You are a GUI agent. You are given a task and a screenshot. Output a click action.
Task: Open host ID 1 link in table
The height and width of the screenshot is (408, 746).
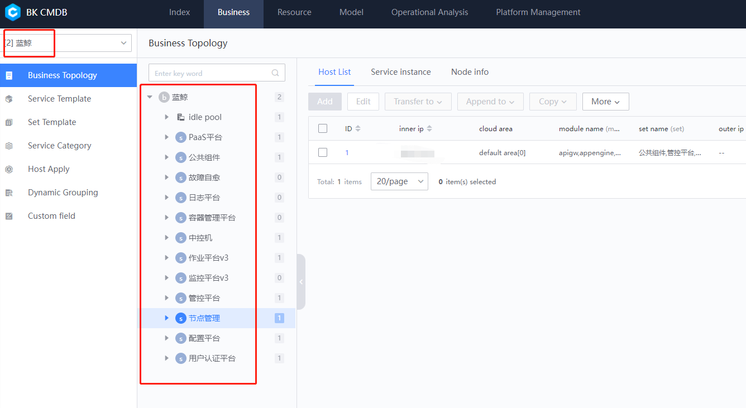347,152
